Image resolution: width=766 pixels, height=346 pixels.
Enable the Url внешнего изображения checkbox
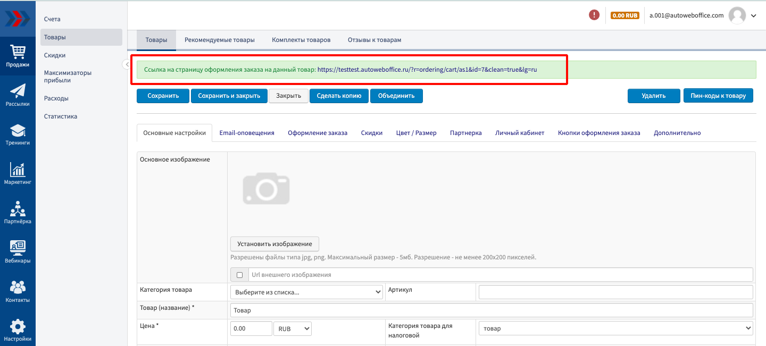point(239,275)
